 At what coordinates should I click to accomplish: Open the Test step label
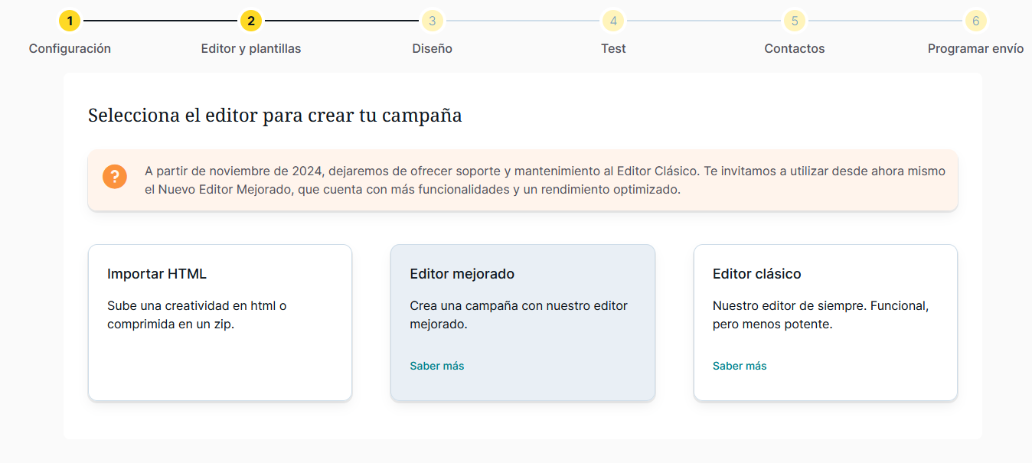click(613, 48)
